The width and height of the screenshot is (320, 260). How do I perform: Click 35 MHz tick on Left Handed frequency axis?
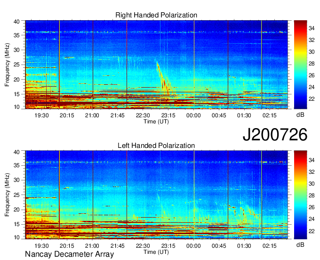tap(16, 165)
